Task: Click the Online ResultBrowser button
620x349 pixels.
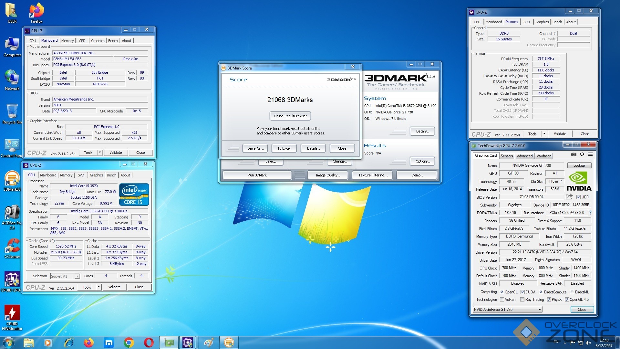Action: (290, 116)
